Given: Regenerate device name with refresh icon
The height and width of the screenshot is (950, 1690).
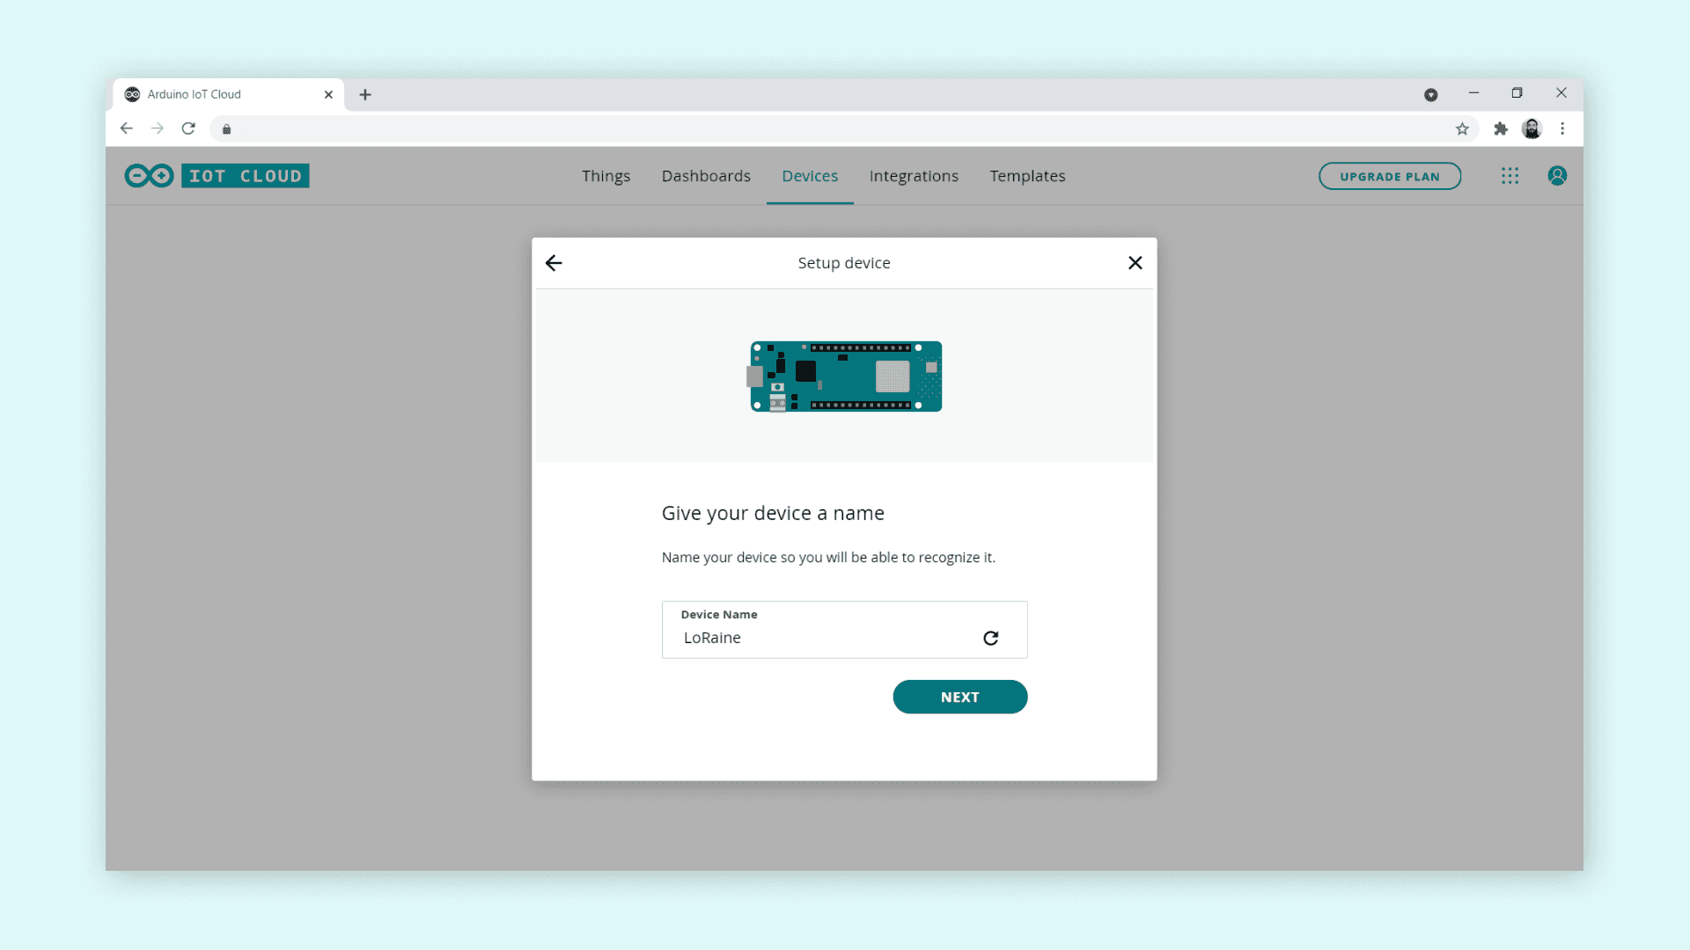Looking at the screenshot, I should coord(990,638).
